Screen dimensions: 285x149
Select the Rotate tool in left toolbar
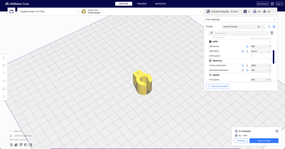pyautogui.click(x=4, y=73)
